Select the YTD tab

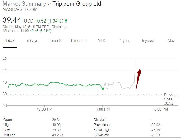[x=102, y=41]
